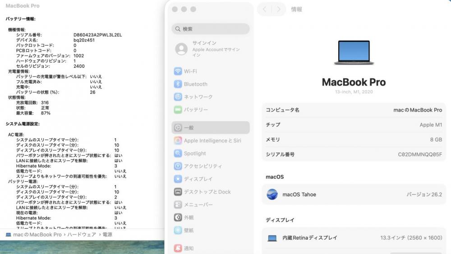Open the Battery (バッテリー) sidebar icon
This screenshot has width=451, height=254.
point(178,110)
